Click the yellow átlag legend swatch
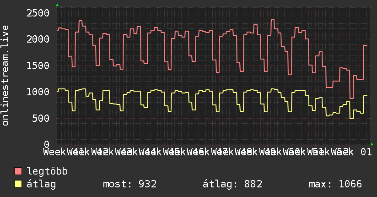 (x=18, y=184)
